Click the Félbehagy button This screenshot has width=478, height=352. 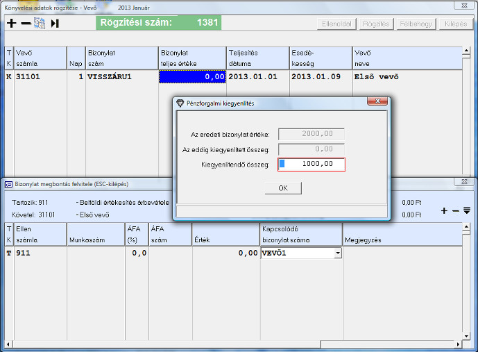click(x=415, y=24)
